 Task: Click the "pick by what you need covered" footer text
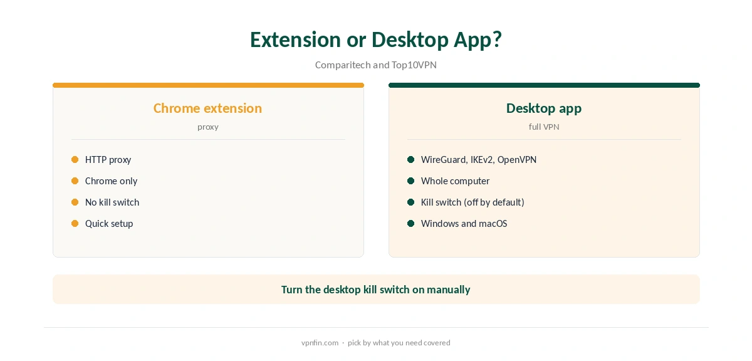[399, 343]
